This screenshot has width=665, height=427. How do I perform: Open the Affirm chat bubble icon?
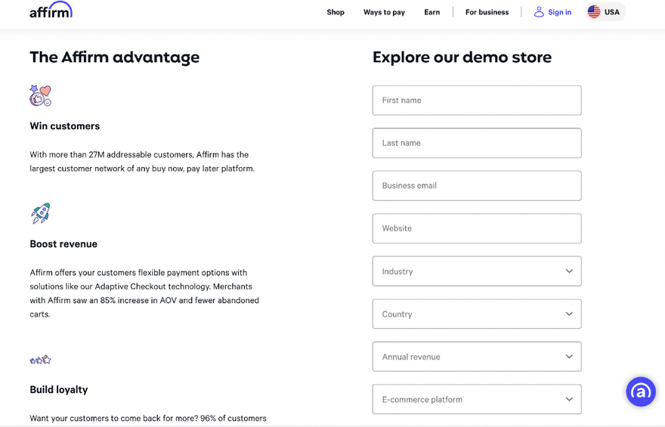[640, 391]
